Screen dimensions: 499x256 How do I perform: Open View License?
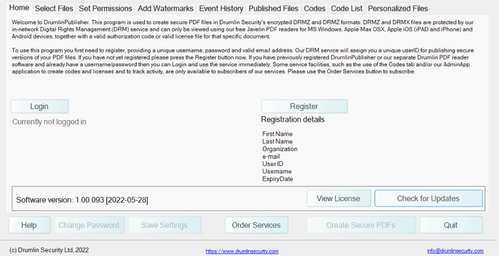coord(339,199)
